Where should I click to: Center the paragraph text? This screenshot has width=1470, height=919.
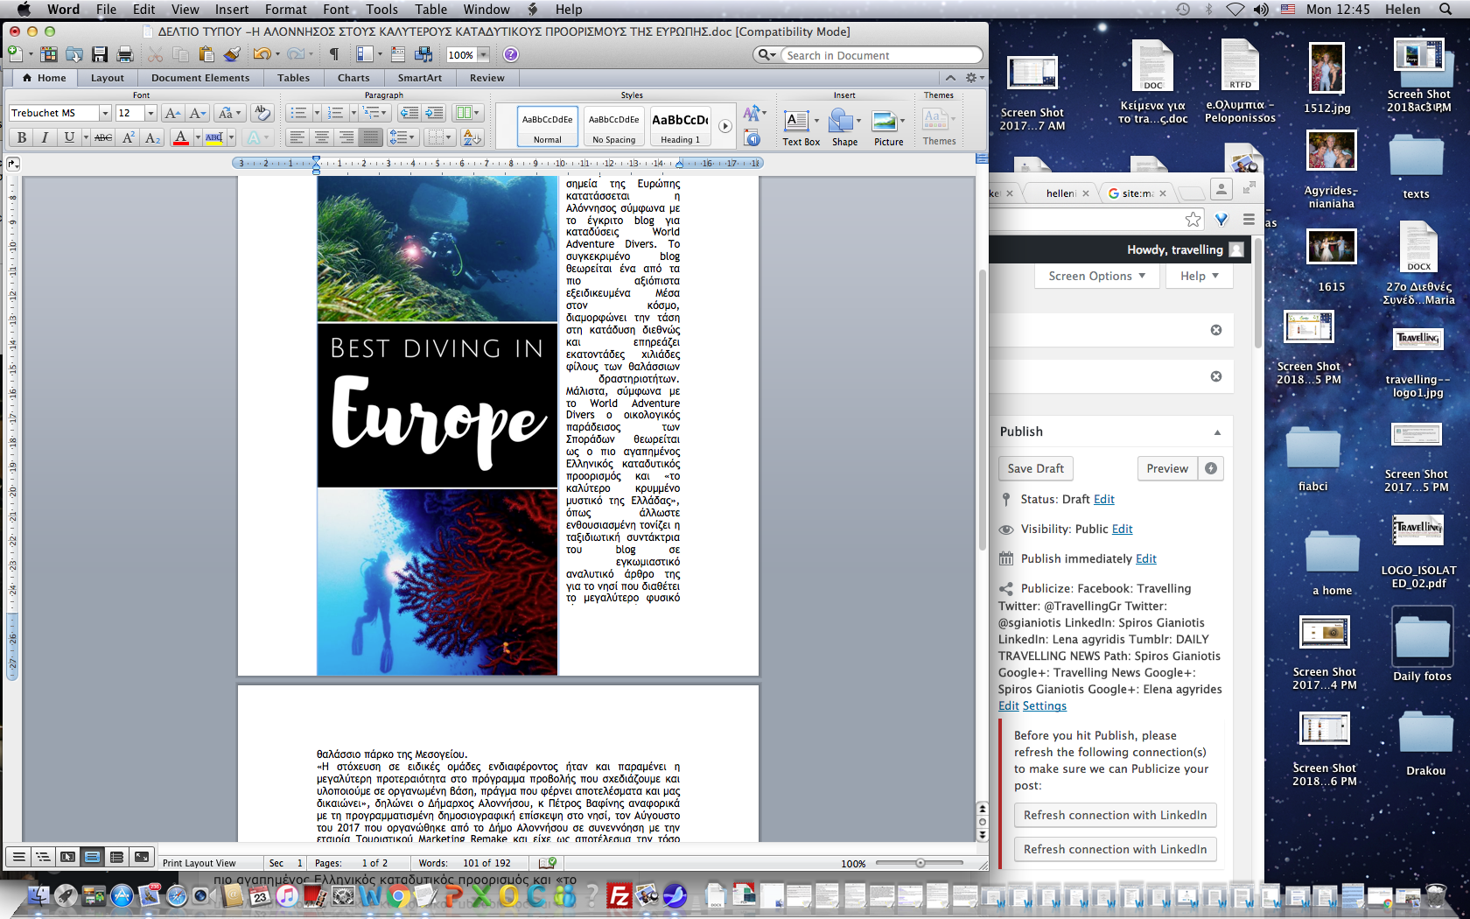coord(322,137)
